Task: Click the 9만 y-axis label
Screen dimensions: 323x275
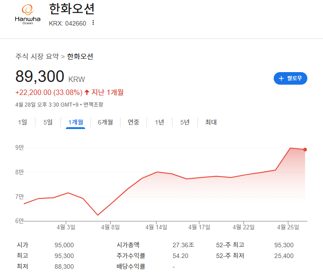Action: click(20, 147)
